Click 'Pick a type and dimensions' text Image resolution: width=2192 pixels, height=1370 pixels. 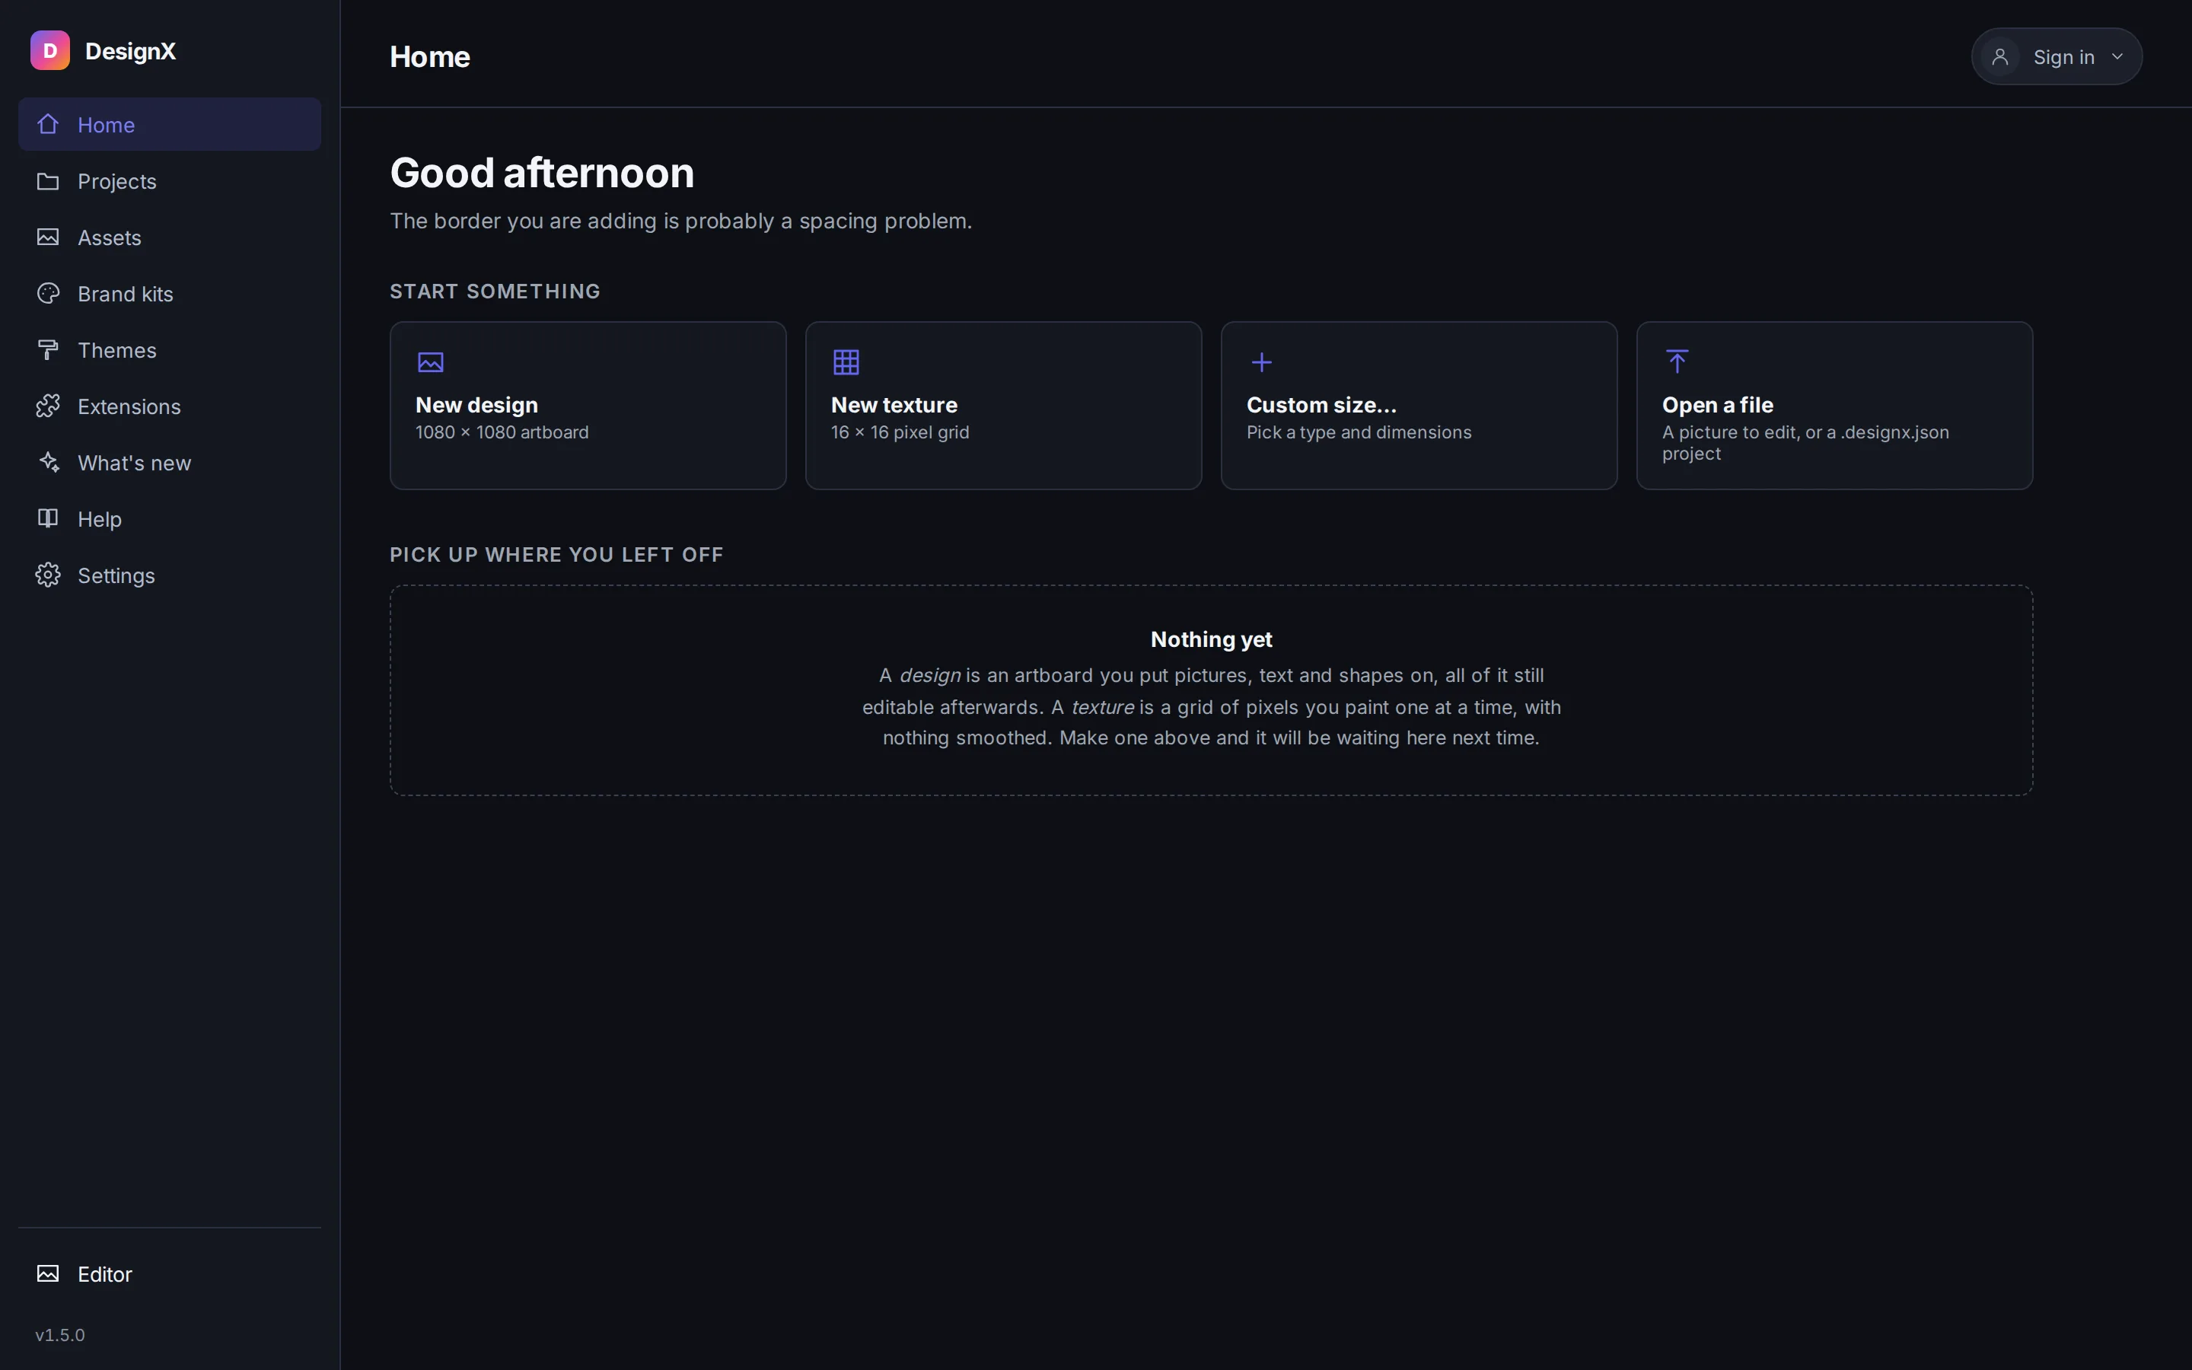pos(1359,432)
